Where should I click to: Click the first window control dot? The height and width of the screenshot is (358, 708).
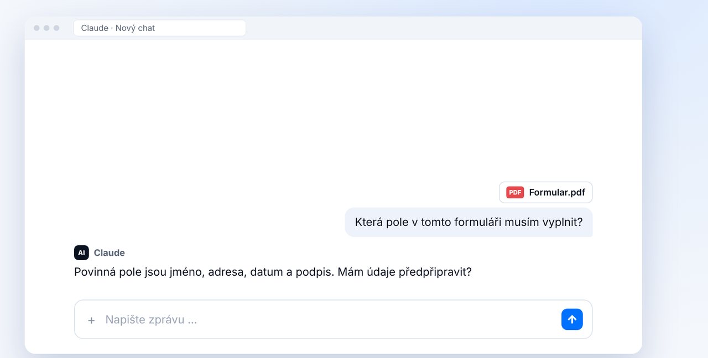(x=37, y=28)
